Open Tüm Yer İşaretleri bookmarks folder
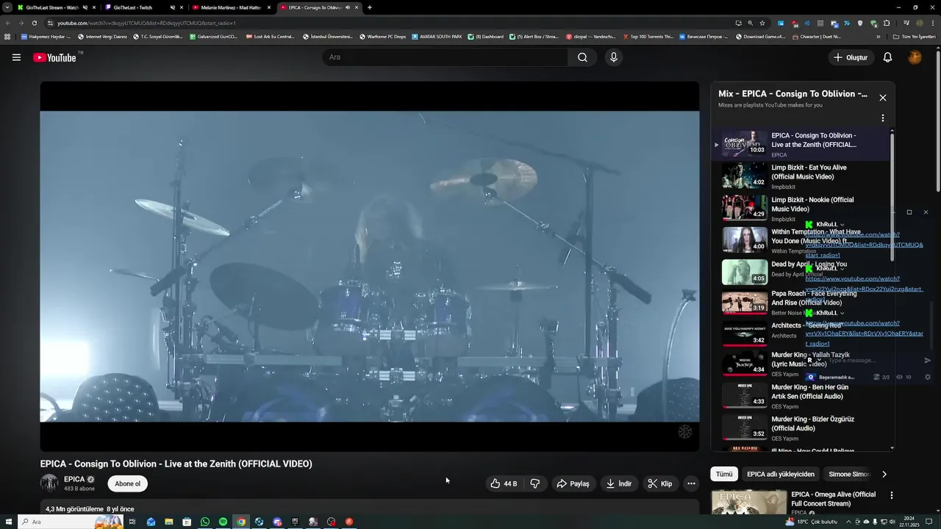 pos(914,36)
